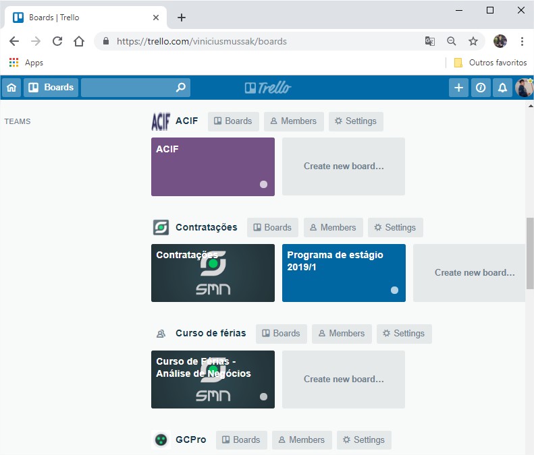Screen dimensions: 534x455
Task: Click the Trello logo in header
Action: click(x=268, y=88)
